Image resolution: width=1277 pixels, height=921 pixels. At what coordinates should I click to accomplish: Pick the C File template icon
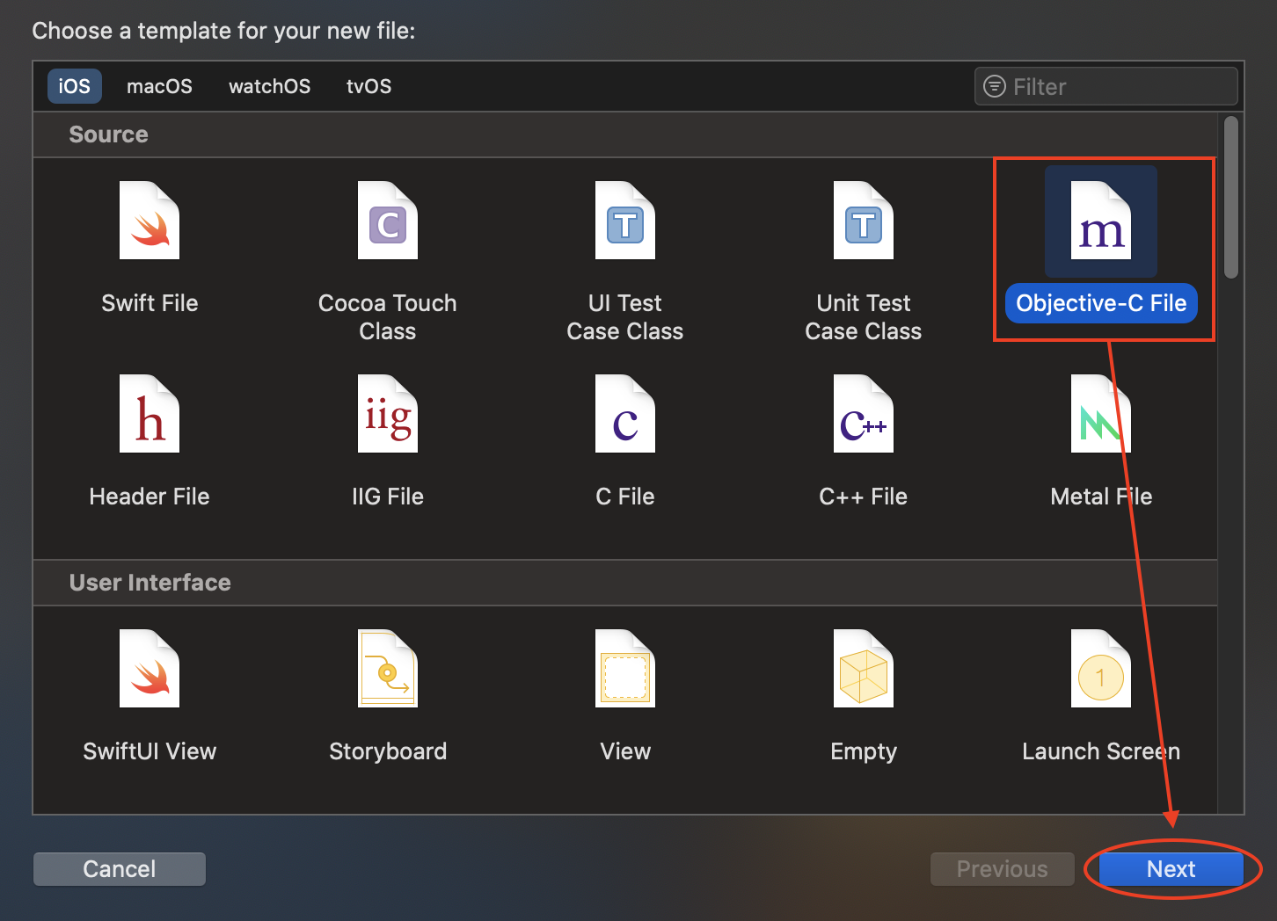coord(625,414)
